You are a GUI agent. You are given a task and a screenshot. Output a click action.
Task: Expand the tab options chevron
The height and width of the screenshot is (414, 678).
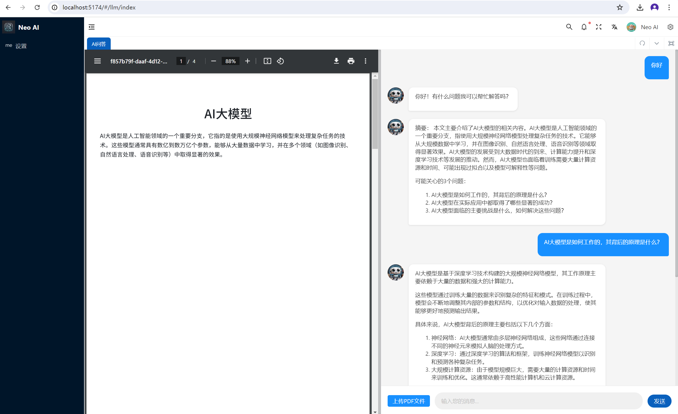(x=656, y=43)
